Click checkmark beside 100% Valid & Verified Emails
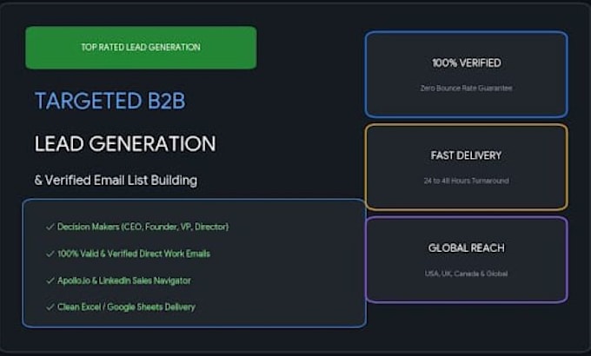 click(50, 254)
